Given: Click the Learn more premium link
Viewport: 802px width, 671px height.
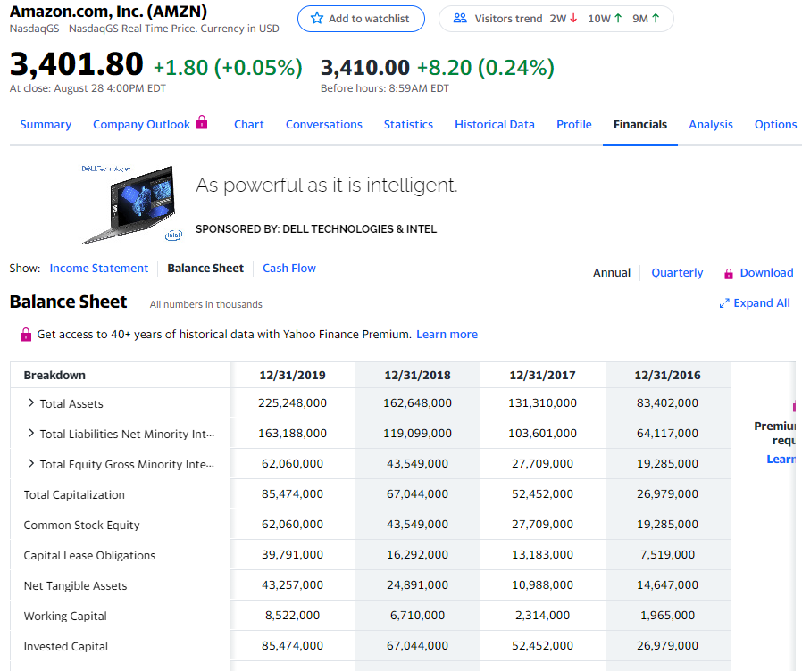Looking at the screenshot, I should tap(447, 334).
